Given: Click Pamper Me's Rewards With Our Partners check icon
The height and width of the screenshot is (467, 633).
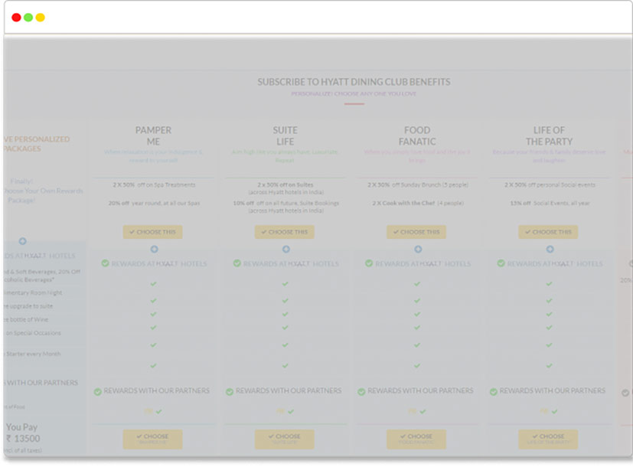Looking at the screenshot, I should click(98, 391).
